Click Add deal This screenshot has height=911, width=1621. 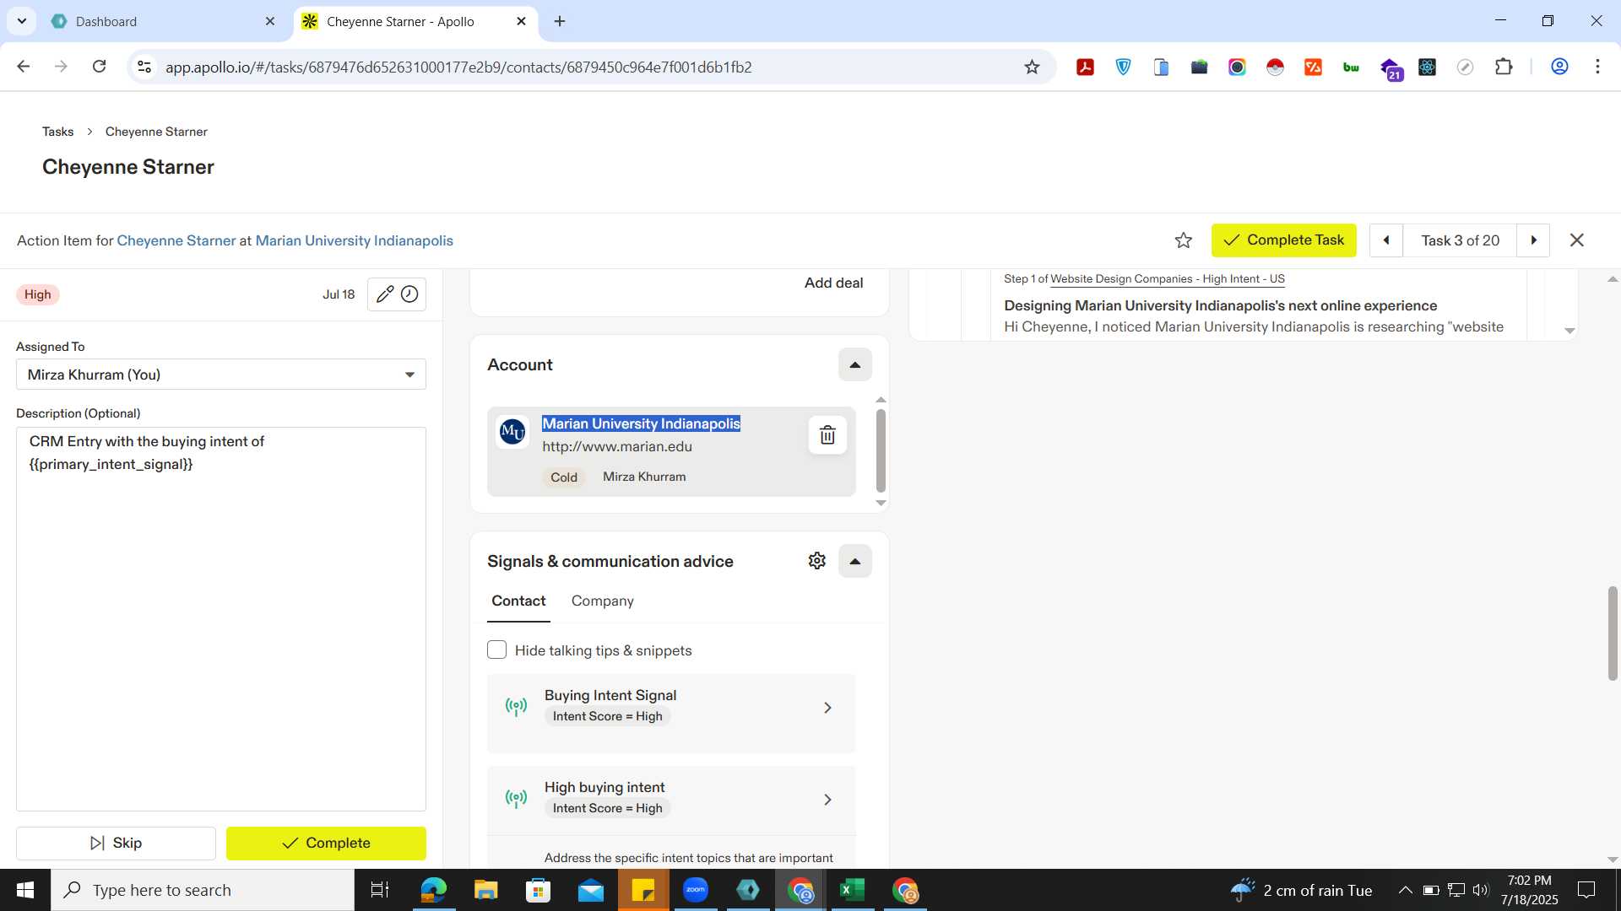coord(833,283)
